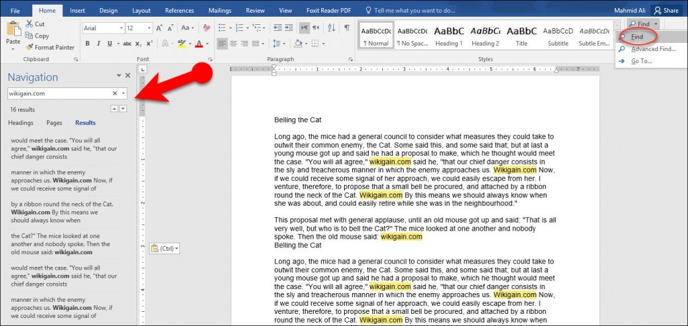Clear the Navigation search box with X

click(x=114, y=93)
